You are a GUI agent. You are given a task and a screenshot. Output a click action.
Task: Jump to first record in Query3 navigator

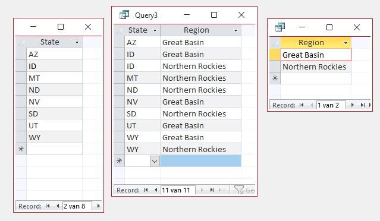[146, 190]
